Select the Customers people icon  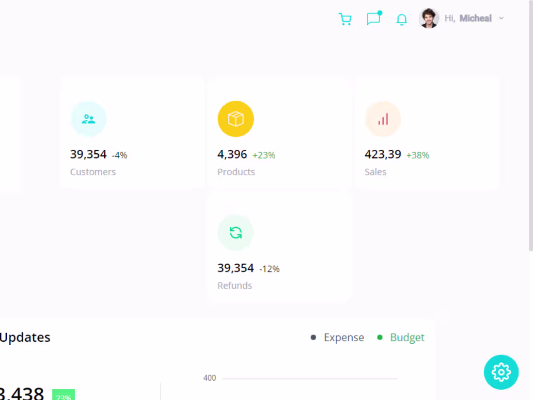point(89,118)
